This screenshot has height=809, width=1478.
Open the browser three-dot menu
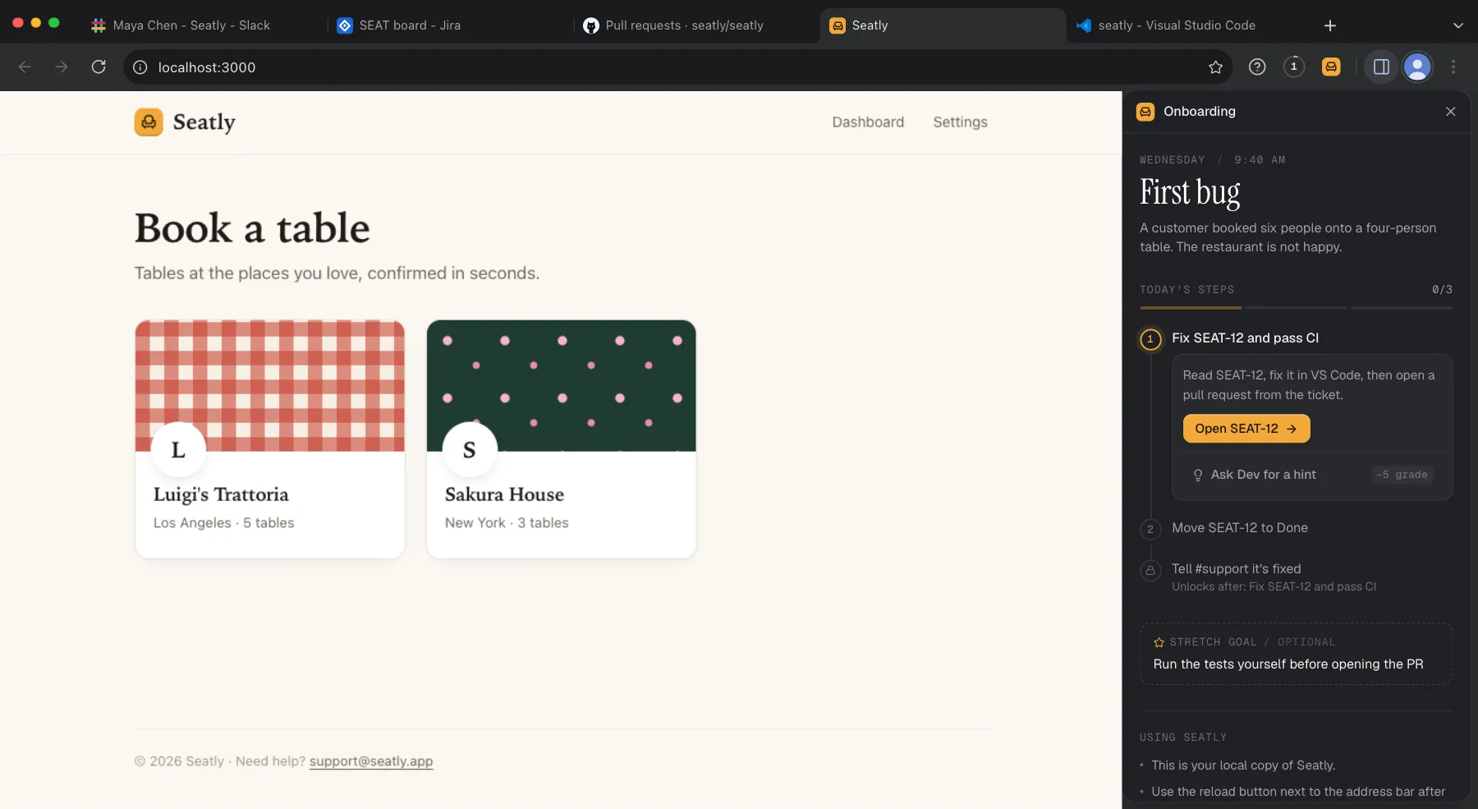point(1453,67)
